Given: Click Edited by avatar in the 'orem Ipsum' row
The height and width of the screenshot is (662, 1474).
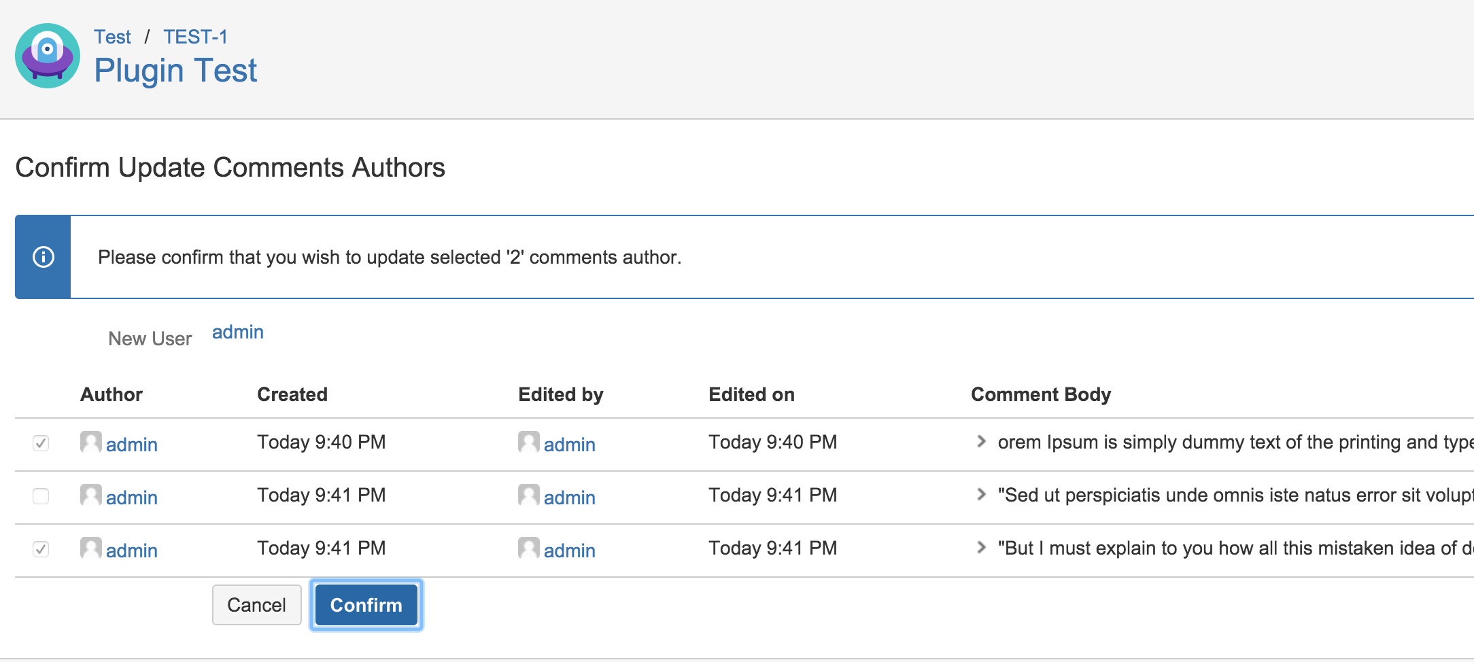Looking at the screenshot, I should [529, 442].
